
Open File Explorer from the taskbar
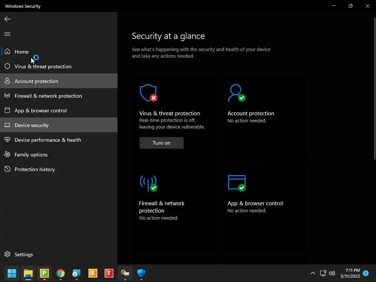coord(28,273)
